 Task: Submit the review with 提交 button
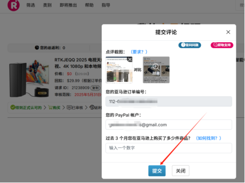click(157, 171)
